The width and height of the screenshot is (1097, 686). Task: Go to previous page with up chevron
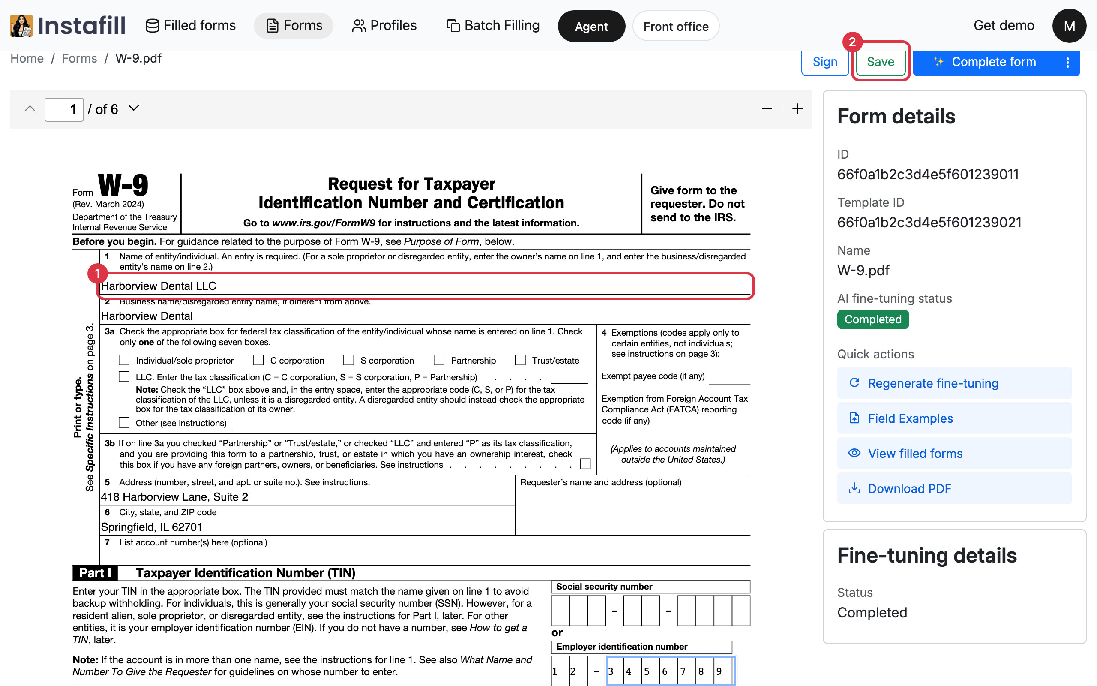(30, 109)
